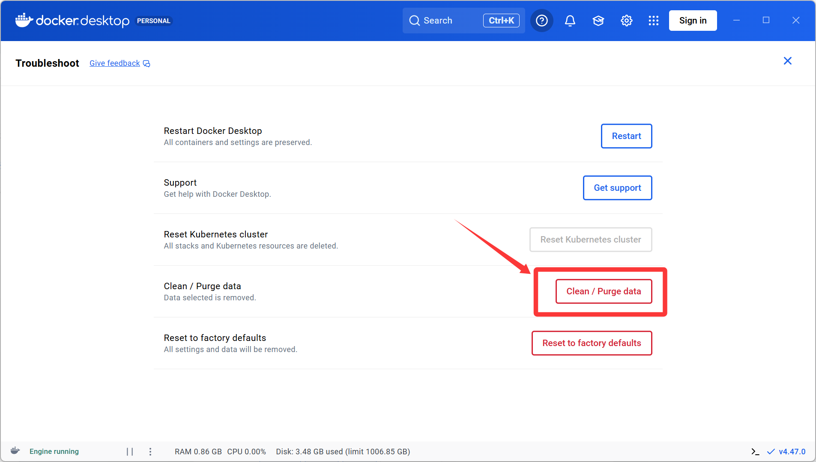The height and width of the screenshot is (462, 816).
Task: Open the help question mark icon
Action: click(x=542, y=21)
